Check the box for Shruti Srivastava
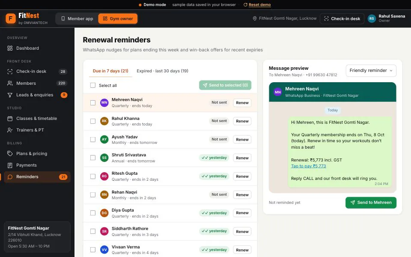Screen dimensions: 411x257 [x=93, y=158]
